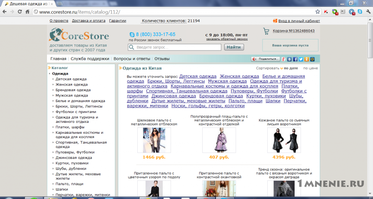Viewport: 373px width, 199px height.
Task: Click the browser forward arrow
Action: click(12, 12)
